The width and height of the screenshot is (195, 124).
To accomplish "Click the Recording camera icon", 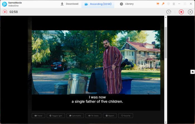I will 86,4.
